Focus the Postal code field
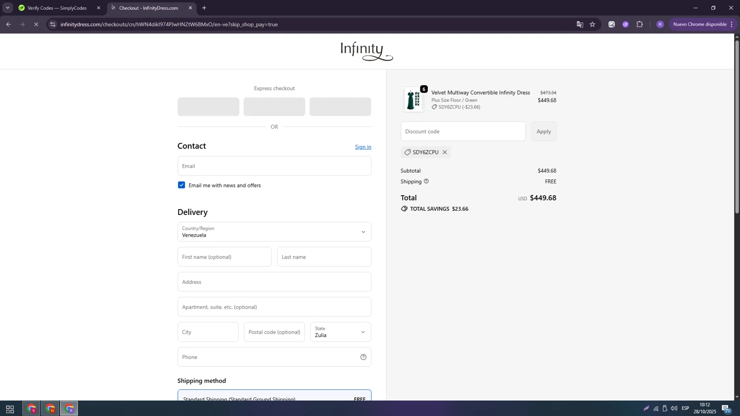 pyautogui.click(x=274, y=332)
